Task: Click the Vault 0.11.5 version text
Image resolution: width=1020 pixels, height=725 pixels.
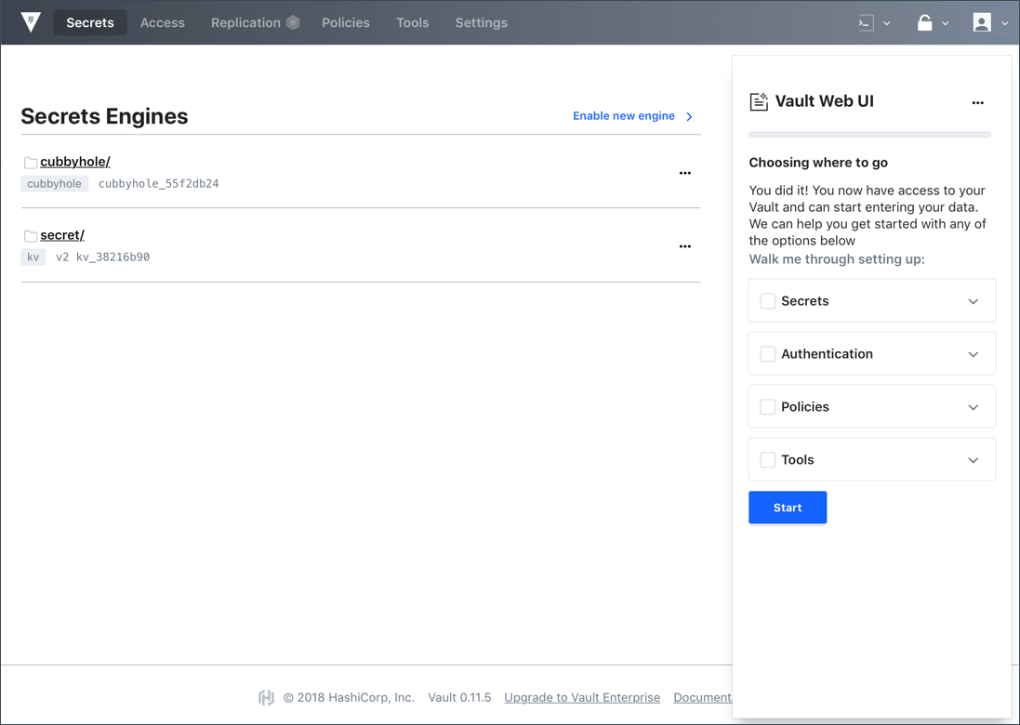Action: (459, 698)
